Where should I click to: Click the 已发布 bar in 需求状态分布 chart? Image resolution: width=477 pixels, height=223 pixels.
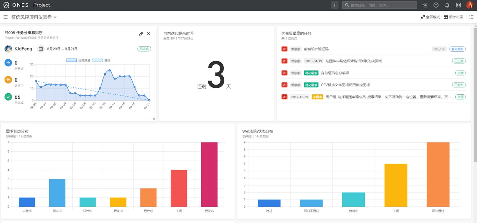click(210, 174)
